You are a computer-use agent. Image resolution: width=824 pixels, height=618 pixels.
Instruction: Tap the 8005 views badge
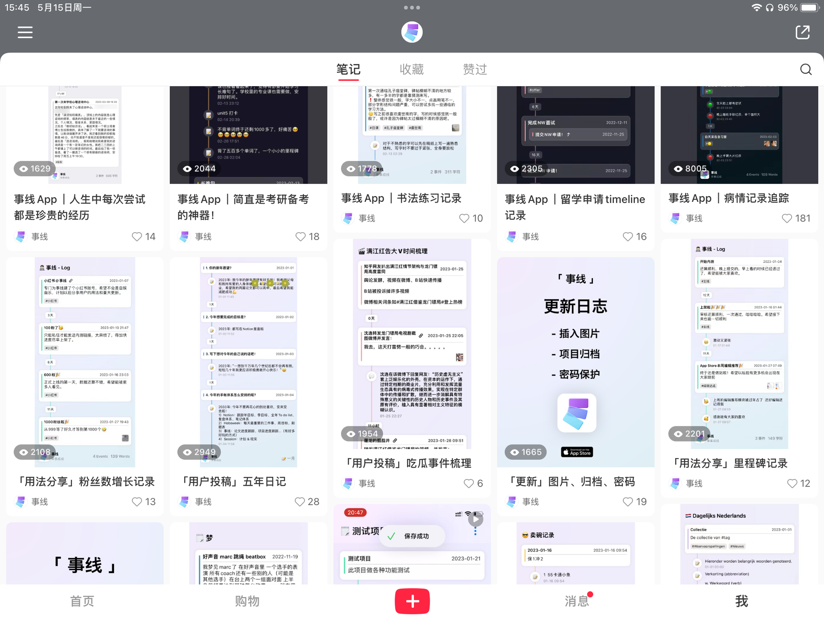[690, 169]
